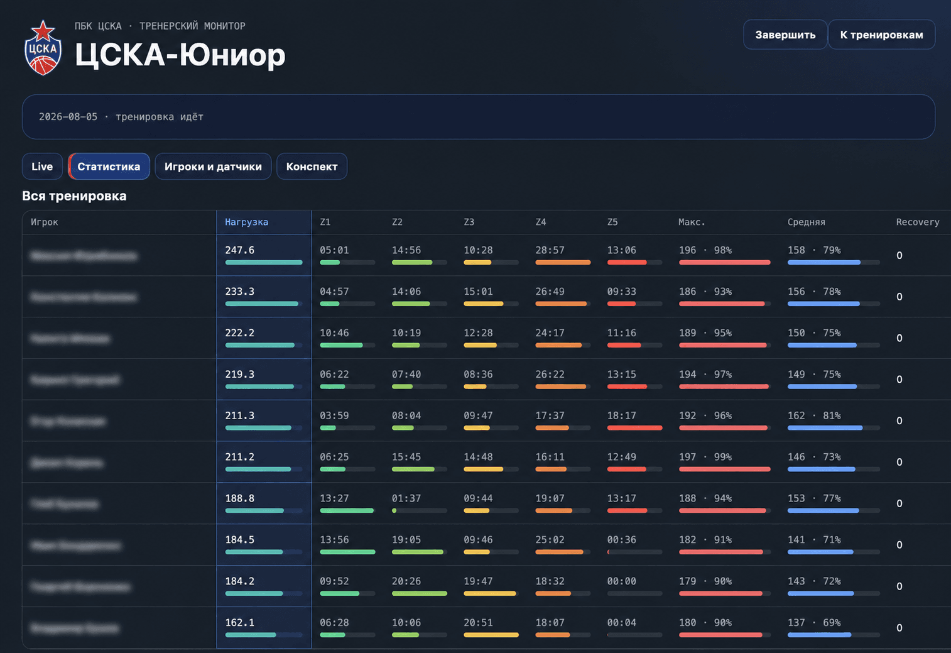Click the session status text "тренировка идёт"

[x=160, y=117]
